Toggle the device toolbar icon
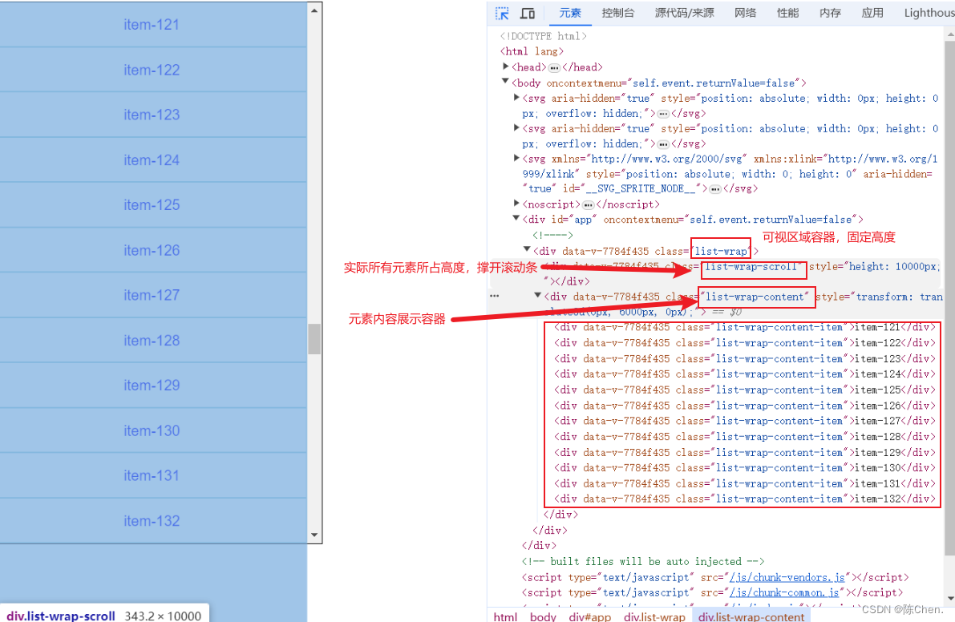955x622 pixels. [x=528, y=14]
